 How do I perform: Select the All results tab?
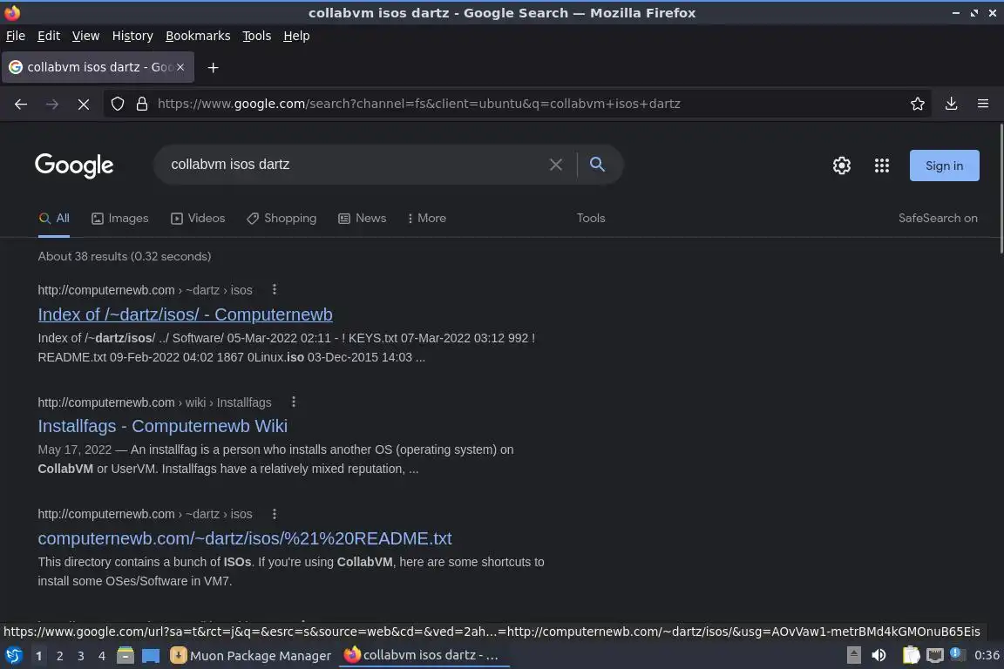point(54,219)
